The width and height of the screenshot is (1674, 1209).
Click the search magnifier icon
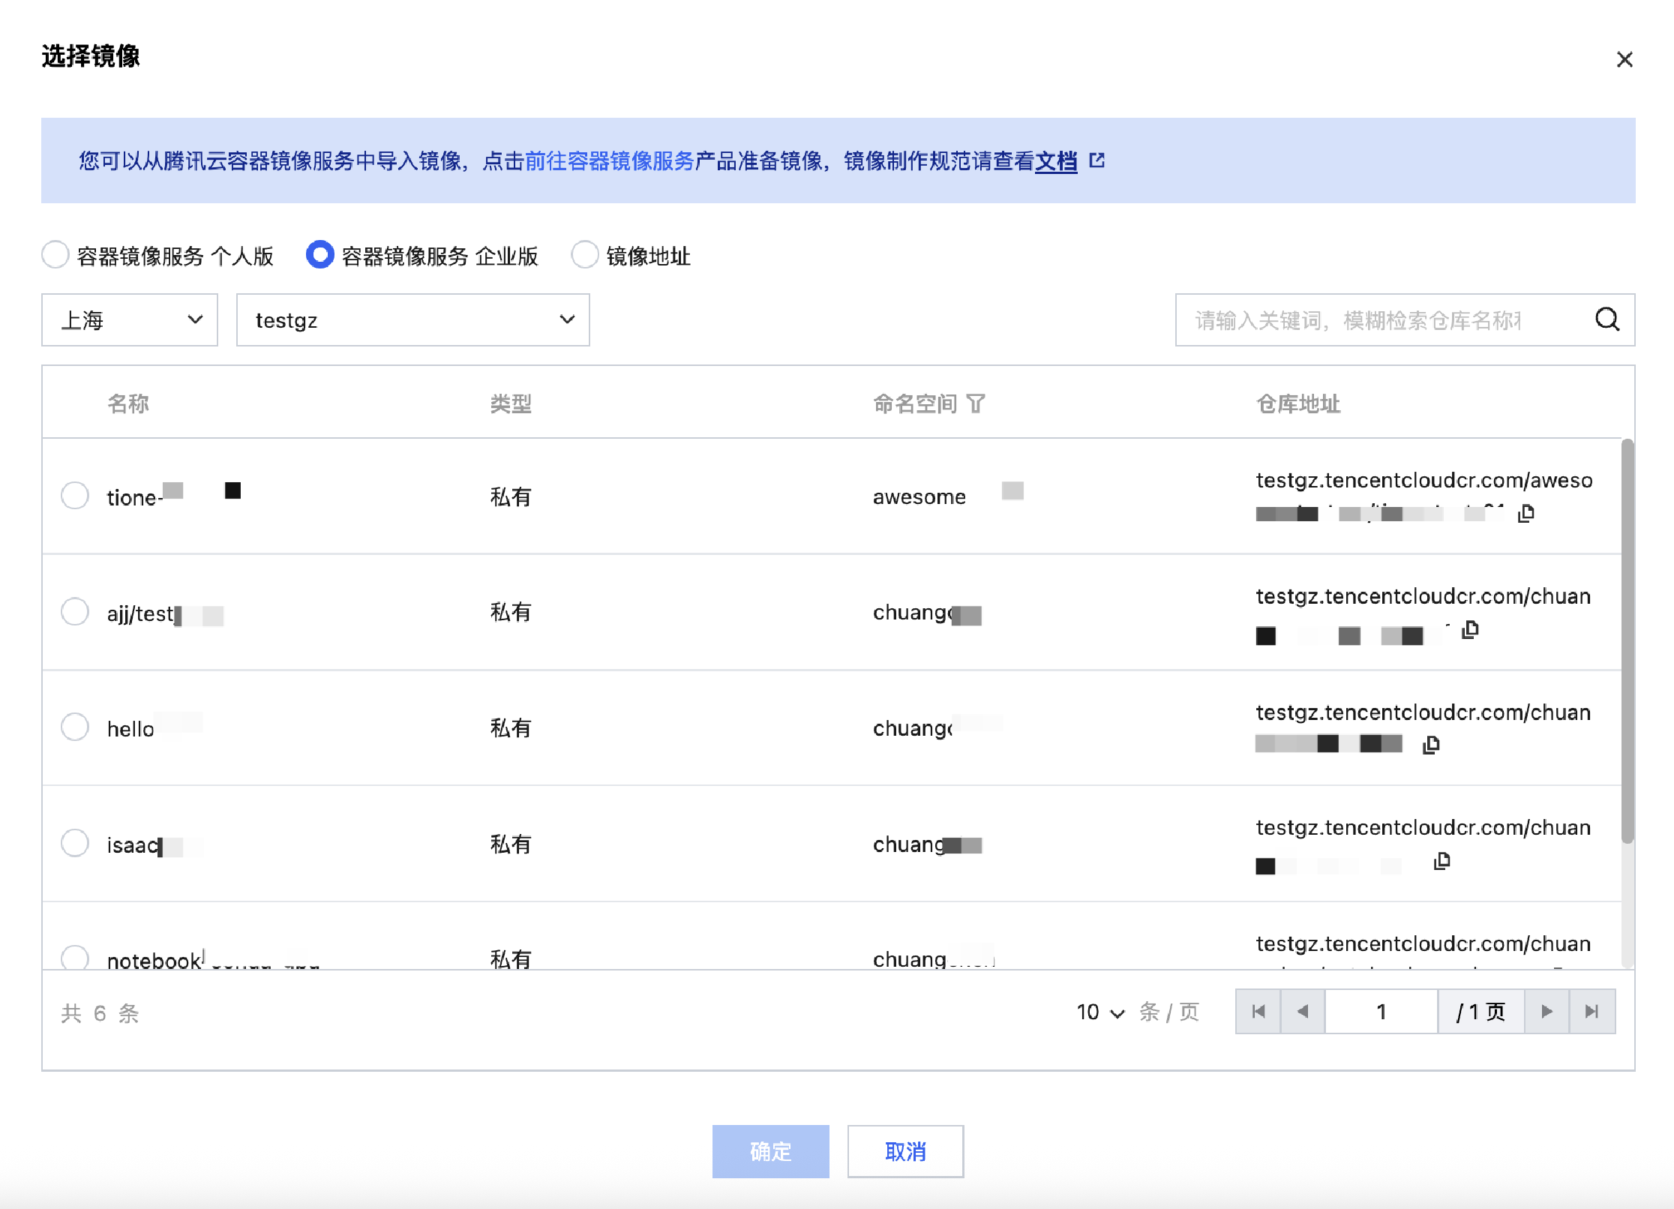pyautogui.click(x=1606, y=320)
